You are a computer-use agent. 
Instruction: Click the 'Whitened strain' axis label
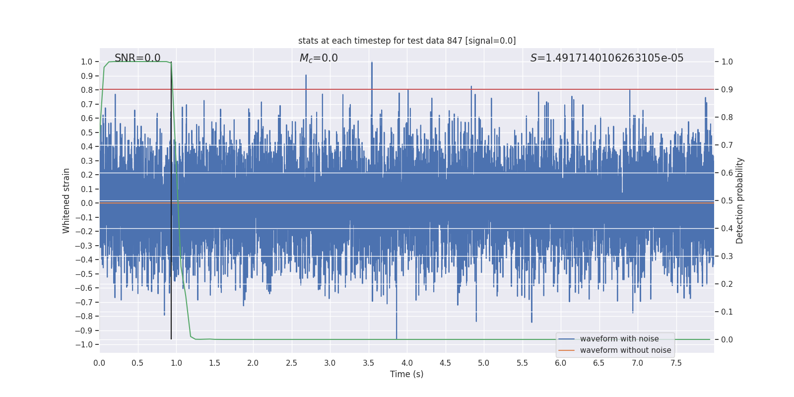[x=66, y=200]
